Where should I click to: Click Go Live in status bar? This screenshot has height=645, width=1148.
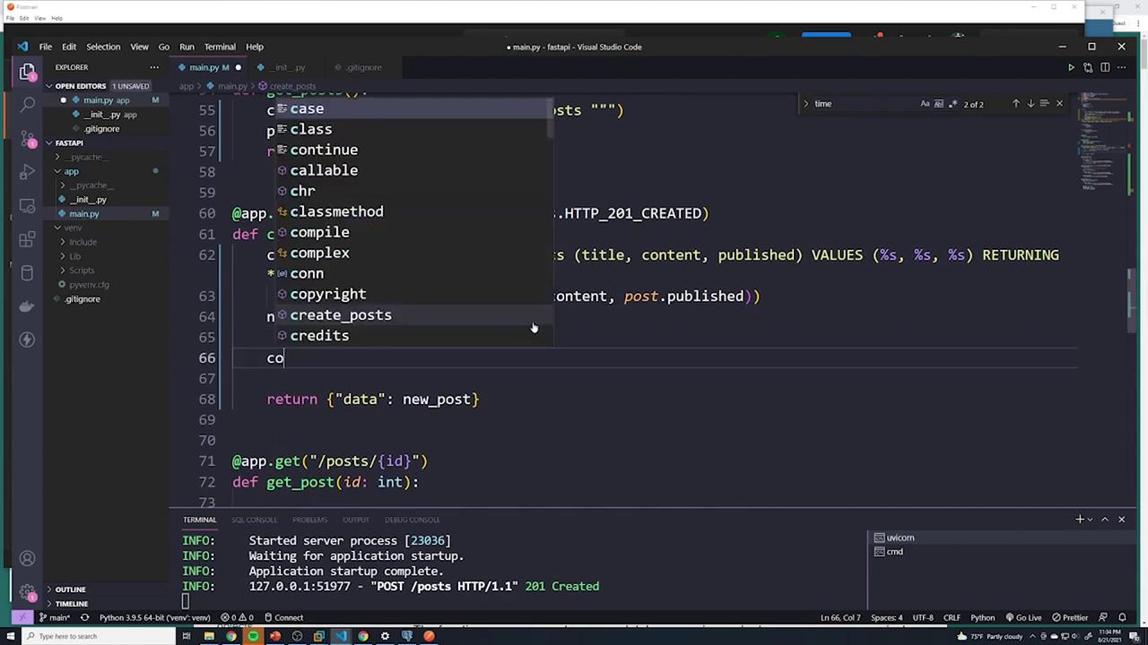point(1022,617)
